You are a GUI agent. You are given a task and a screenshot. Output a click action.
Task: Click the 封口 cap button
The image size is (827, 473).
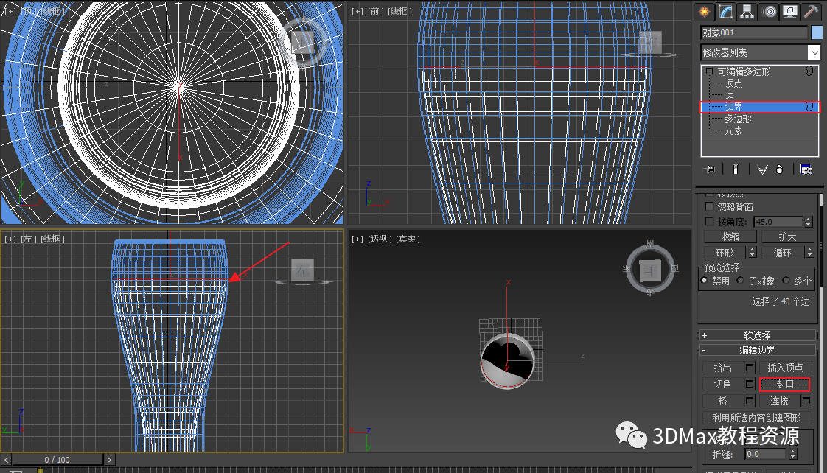click(x=785, y=385)
